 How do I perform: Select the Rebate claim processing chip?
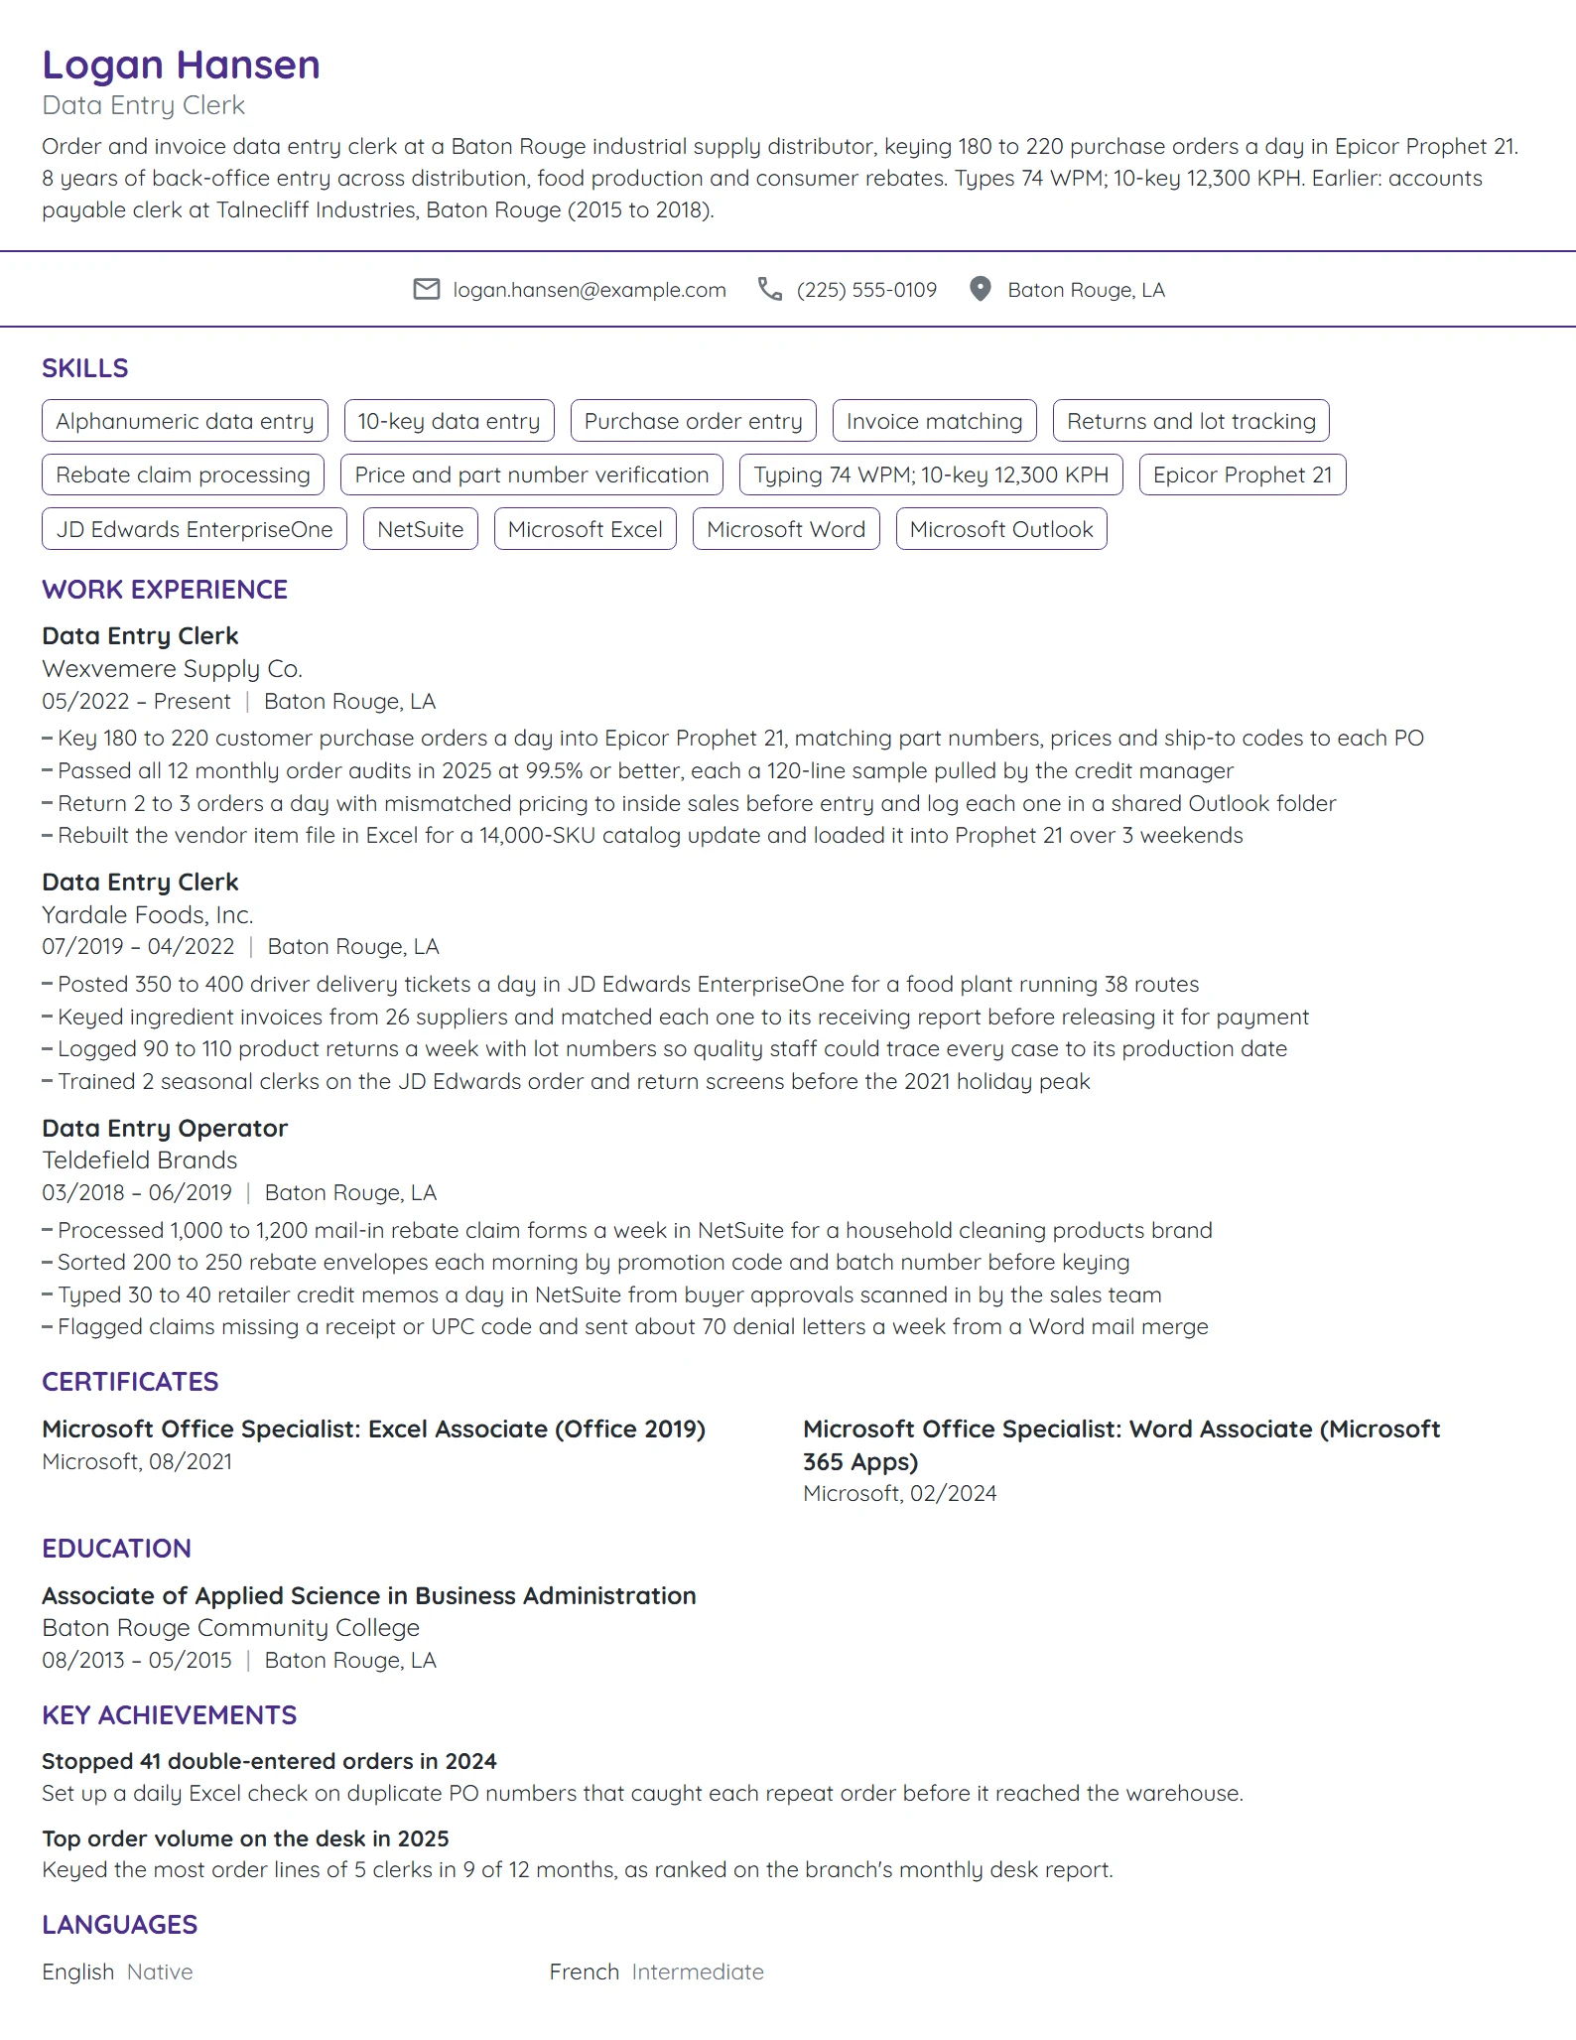click(184, 475)
